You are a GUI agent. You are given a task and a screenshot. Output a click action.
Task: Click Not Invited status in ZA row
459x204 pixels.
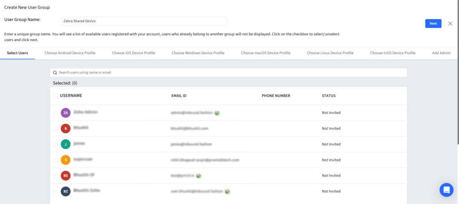(331, 113)
